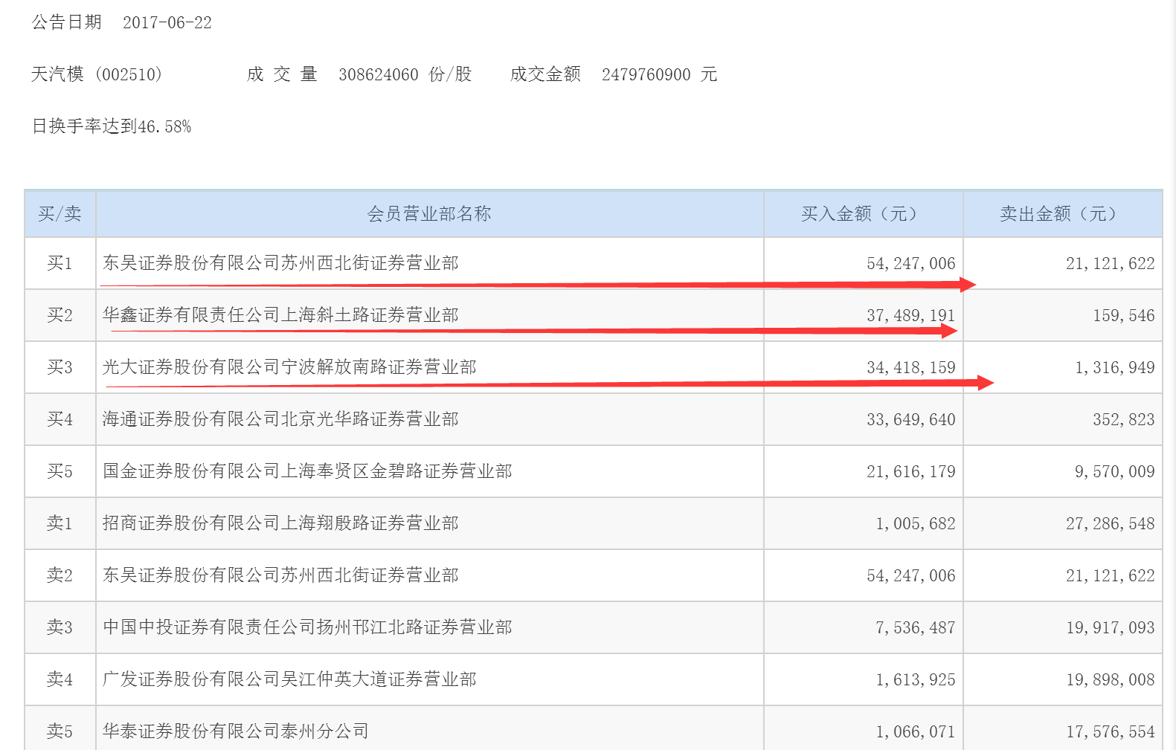Click sell amount 17,576,554
This screenshot has width=1176, height=750.
1111,731
